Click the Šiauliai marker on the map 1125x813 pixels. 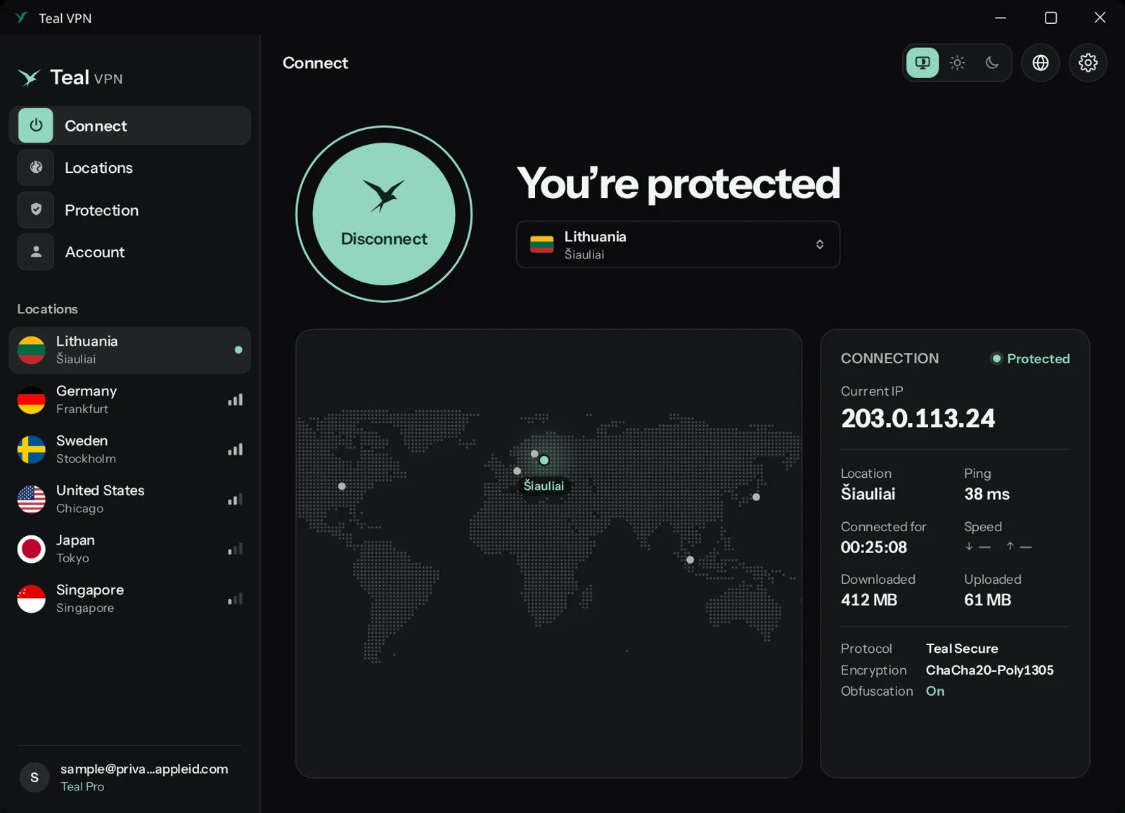tap(544, 460)
